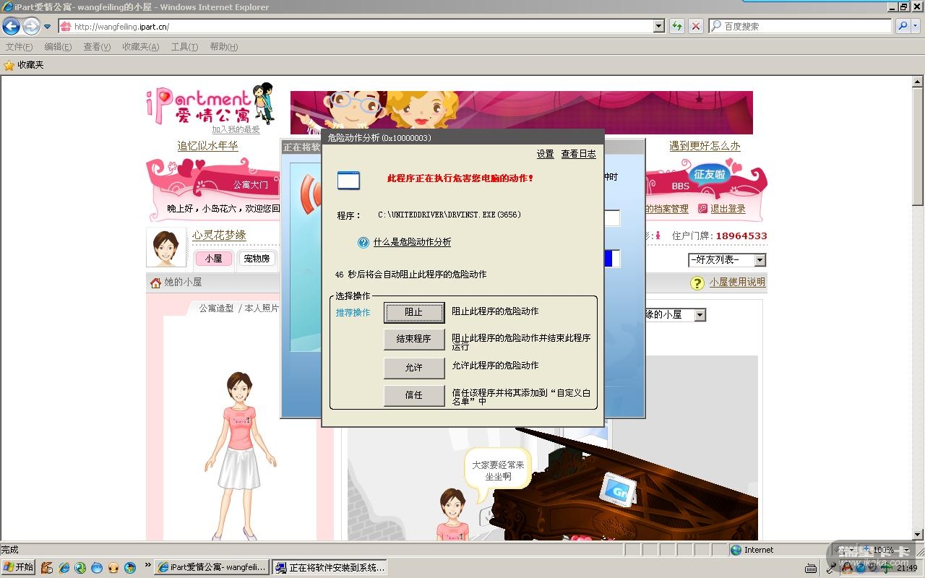Click the orange face quick launch icon
925x578 pixels.
113,568
